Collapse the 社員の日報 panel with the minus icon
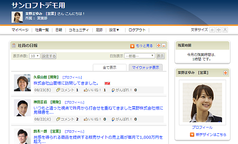The height and width of the screenshot is (144, 238). tap(163, 45)
